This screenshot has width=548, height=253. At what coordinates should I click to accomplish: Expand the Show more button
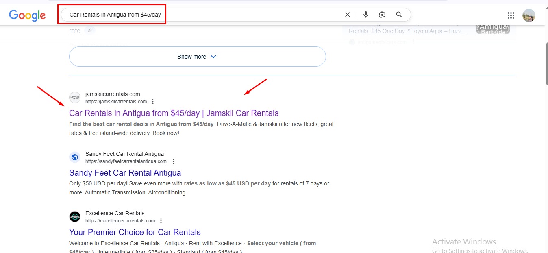click(197, 57)
